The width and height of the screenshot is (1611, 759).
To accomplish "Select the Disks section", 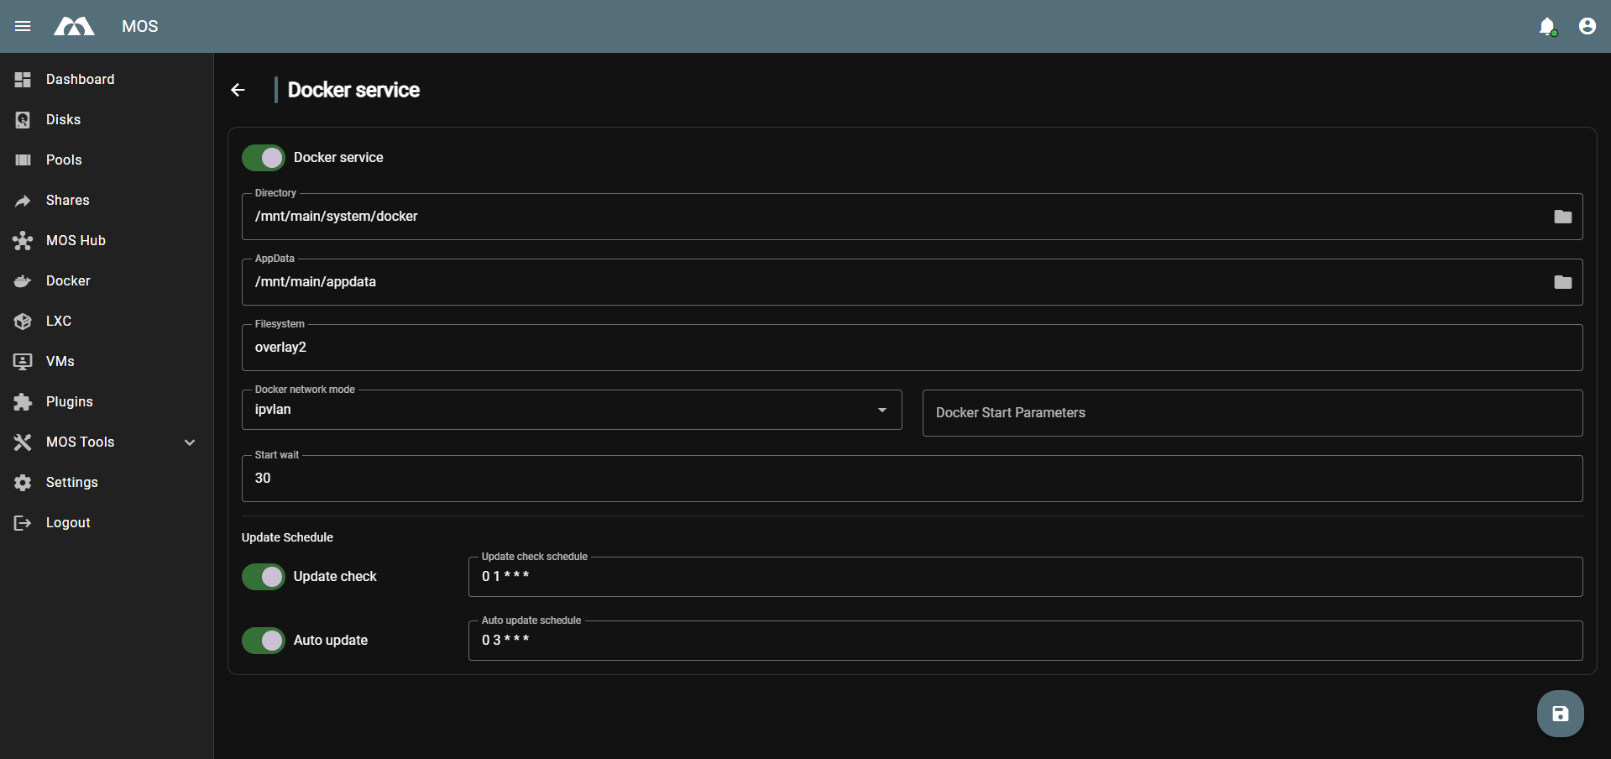I will [62, 119].
